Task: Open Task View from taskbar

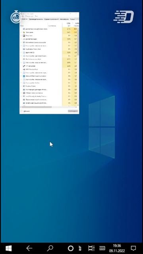Action: (91, 248)
